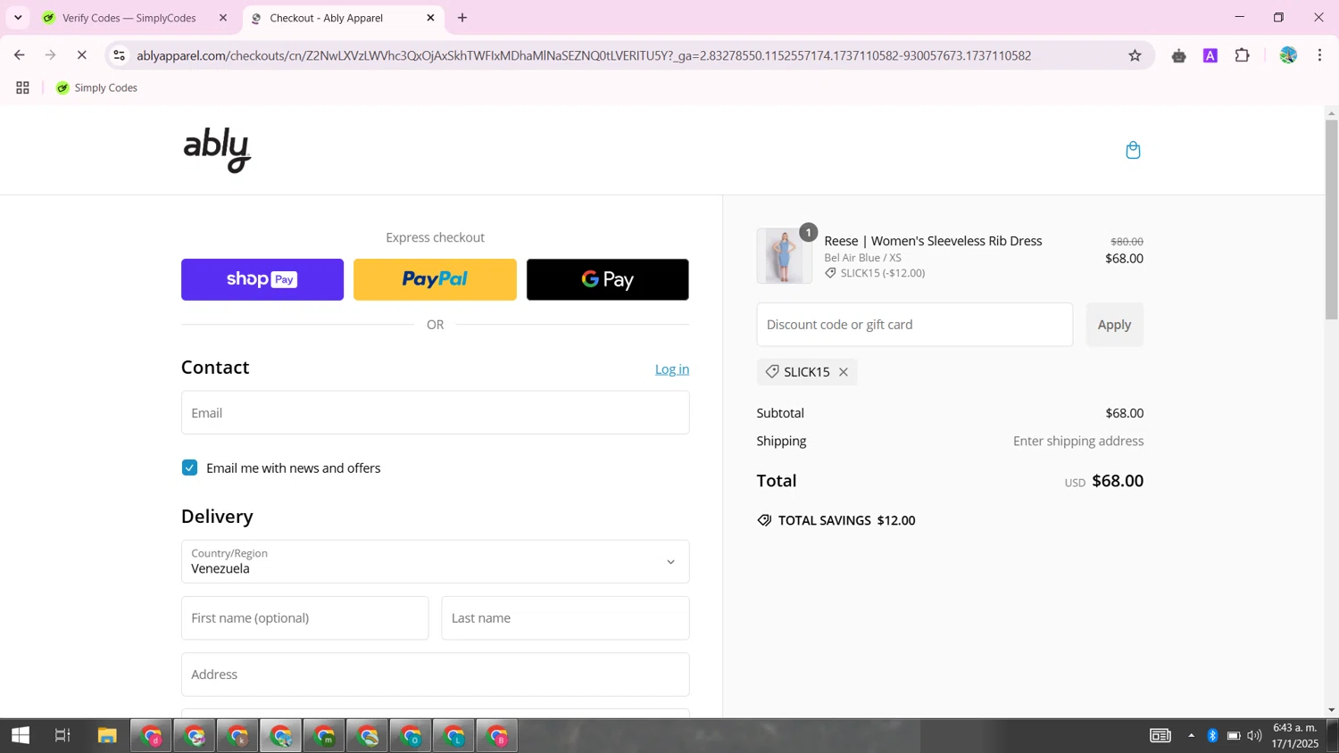Click the First name (optional) field
Viewport: 1339px width, 753px height.
(x=305, y=618)
